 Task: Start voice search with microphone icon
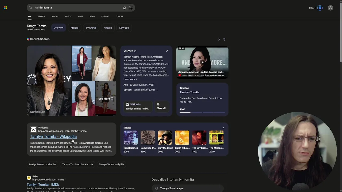[x=125, y=8]
